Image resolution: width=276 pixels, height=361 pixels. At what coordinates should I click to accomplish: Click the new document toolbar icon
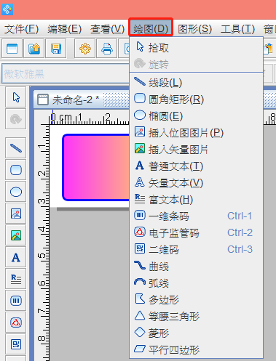[x=12, y=49]
